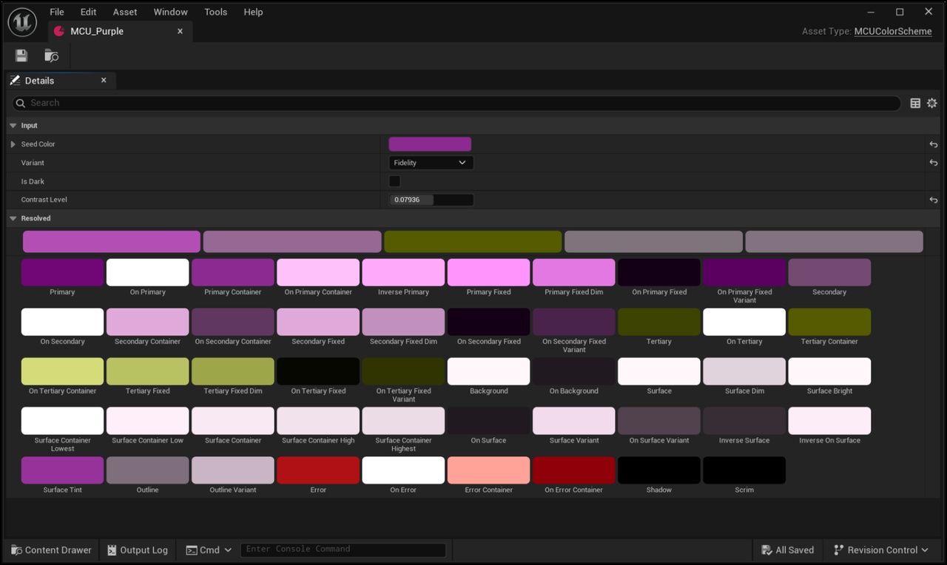Viewport: 947px width, 565px height.
Task: Click the Tertiary Fixed Dim swatch
Action: 233,371
